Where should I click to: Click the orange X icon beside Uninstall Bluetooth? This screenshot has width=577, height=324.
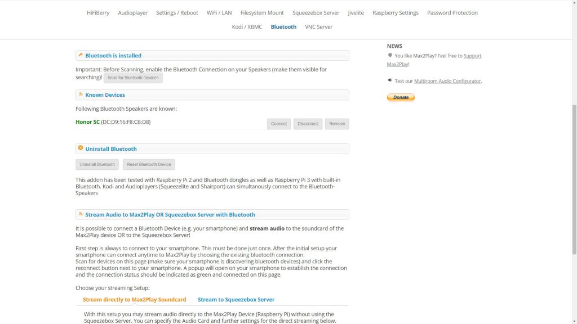(x=81, y=148)
